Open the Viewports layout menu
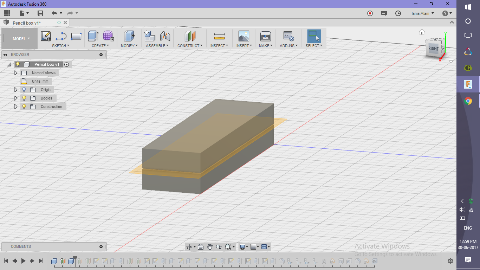This screenshot has width=480, height=270. coord(266,247)
